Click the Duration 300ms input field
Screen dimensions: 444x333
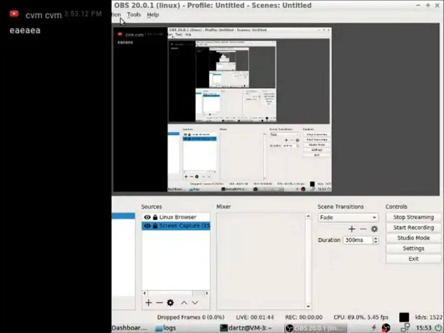[x=358, y=240]
